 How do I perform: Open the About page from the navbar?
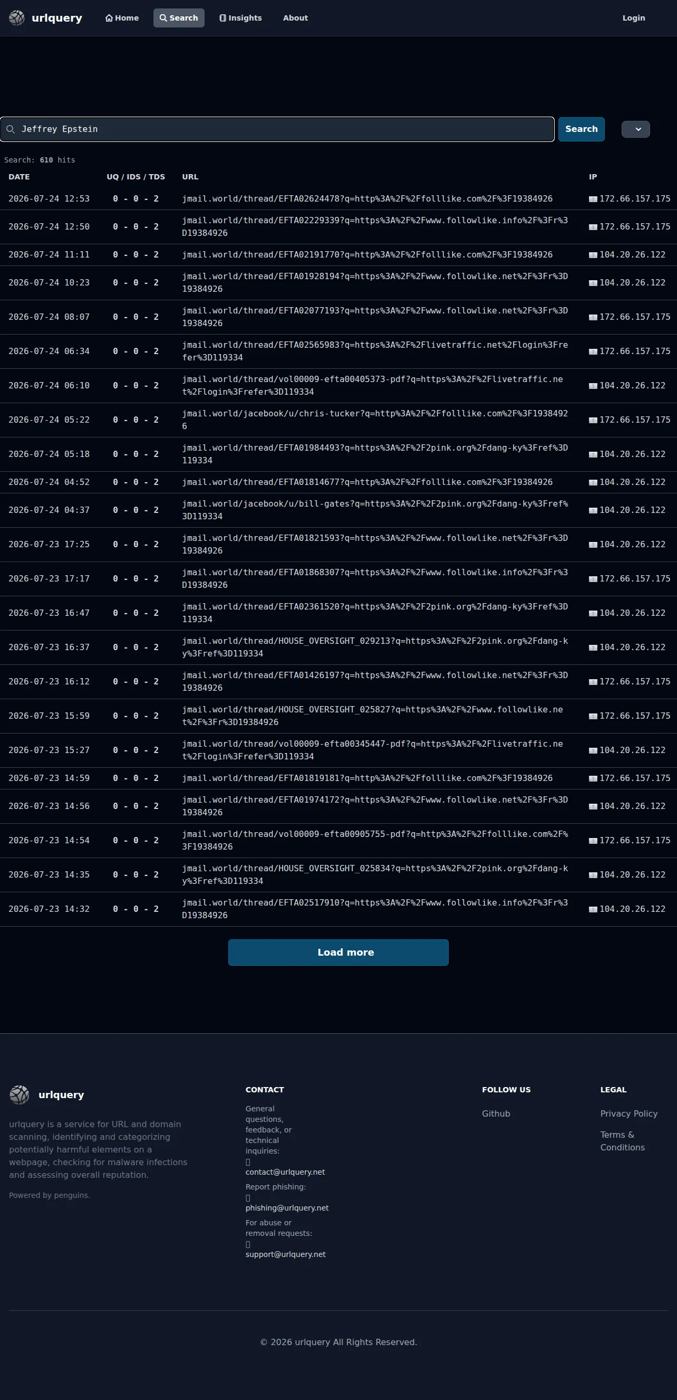295,18
